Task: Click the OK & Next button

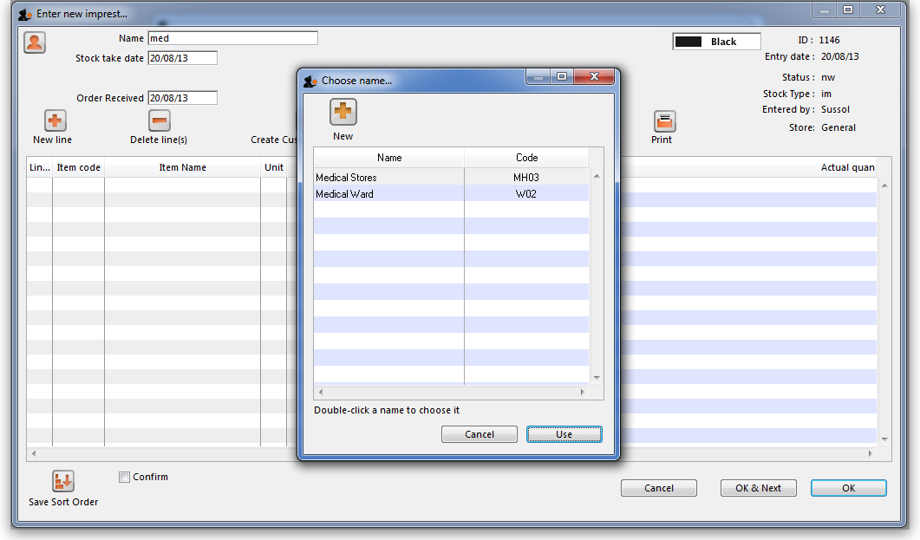Action: [x=758, y=488]
